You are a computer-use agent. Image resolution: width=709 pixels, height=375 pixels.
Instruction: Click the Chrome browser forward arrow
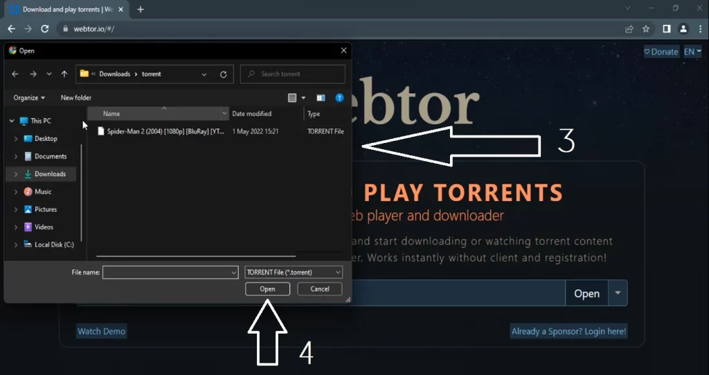click(28, 29)
